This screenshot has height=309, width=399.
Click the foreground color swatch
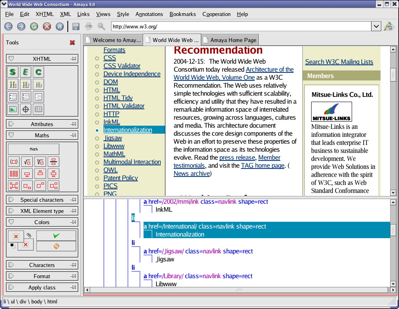[16, 236]
